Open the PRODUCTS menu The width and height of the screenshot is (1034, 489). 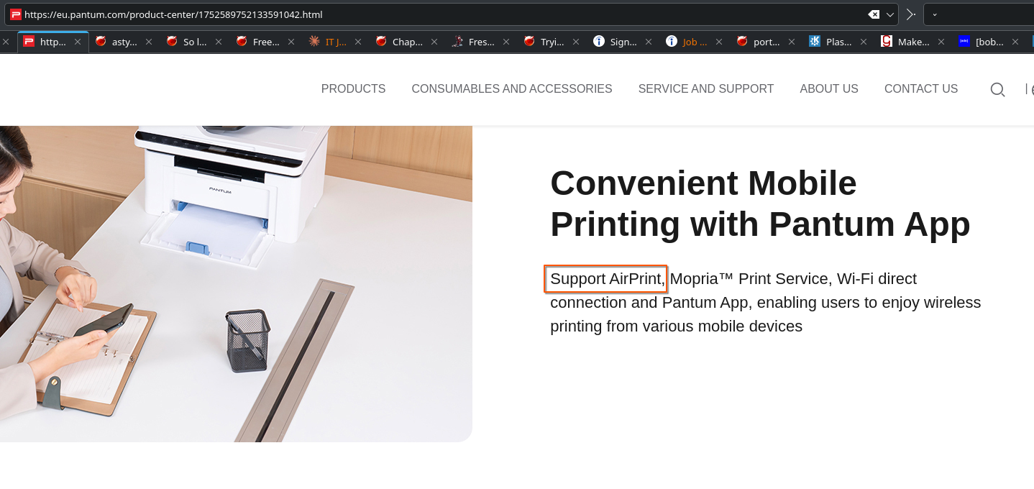tap(353, 89)
